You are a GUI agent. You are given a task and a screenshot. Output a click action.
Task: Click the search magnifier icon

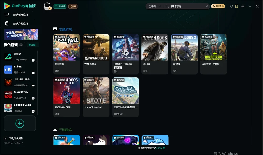point(167,6)
